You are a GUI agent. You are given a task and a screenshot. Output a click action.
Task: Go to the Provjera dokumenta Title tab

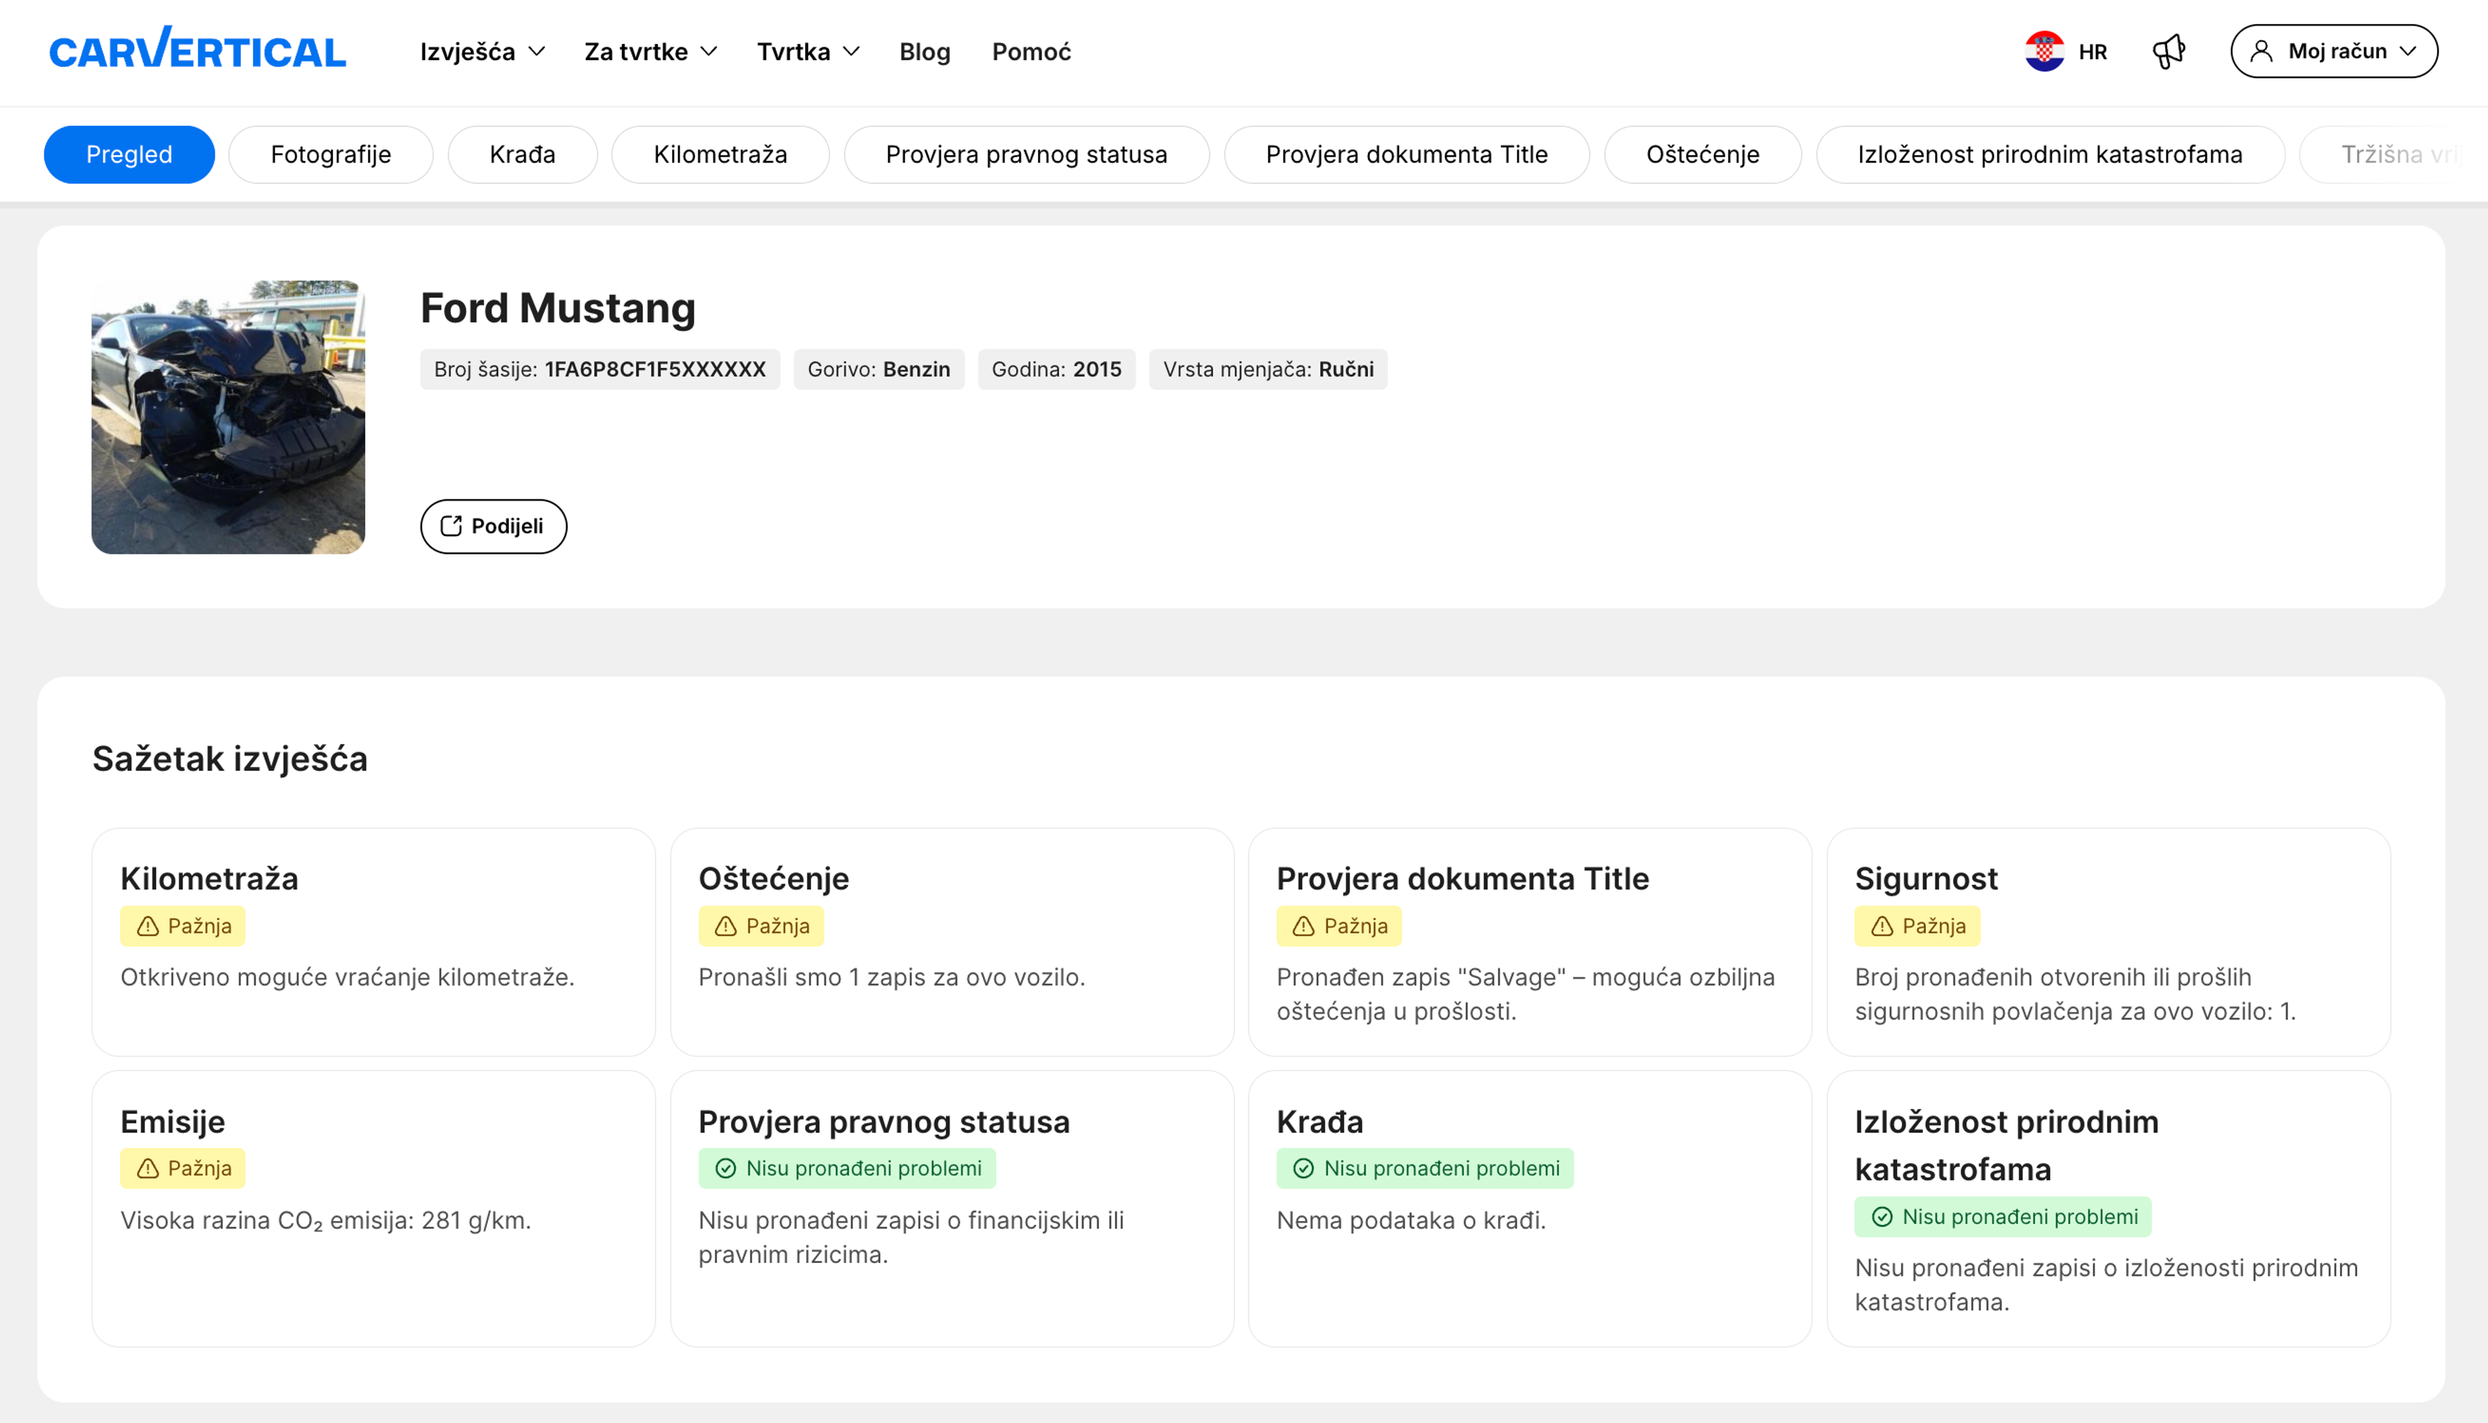pyautogui.click(x=1406, y=154)
